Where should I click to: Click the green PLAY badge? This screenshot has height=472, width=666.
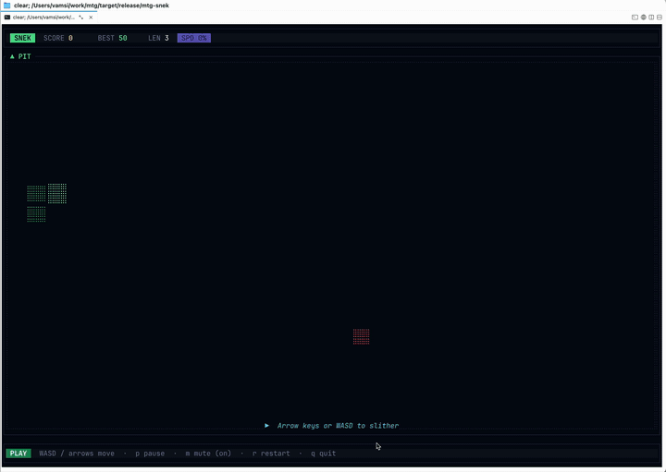[18, 454]
